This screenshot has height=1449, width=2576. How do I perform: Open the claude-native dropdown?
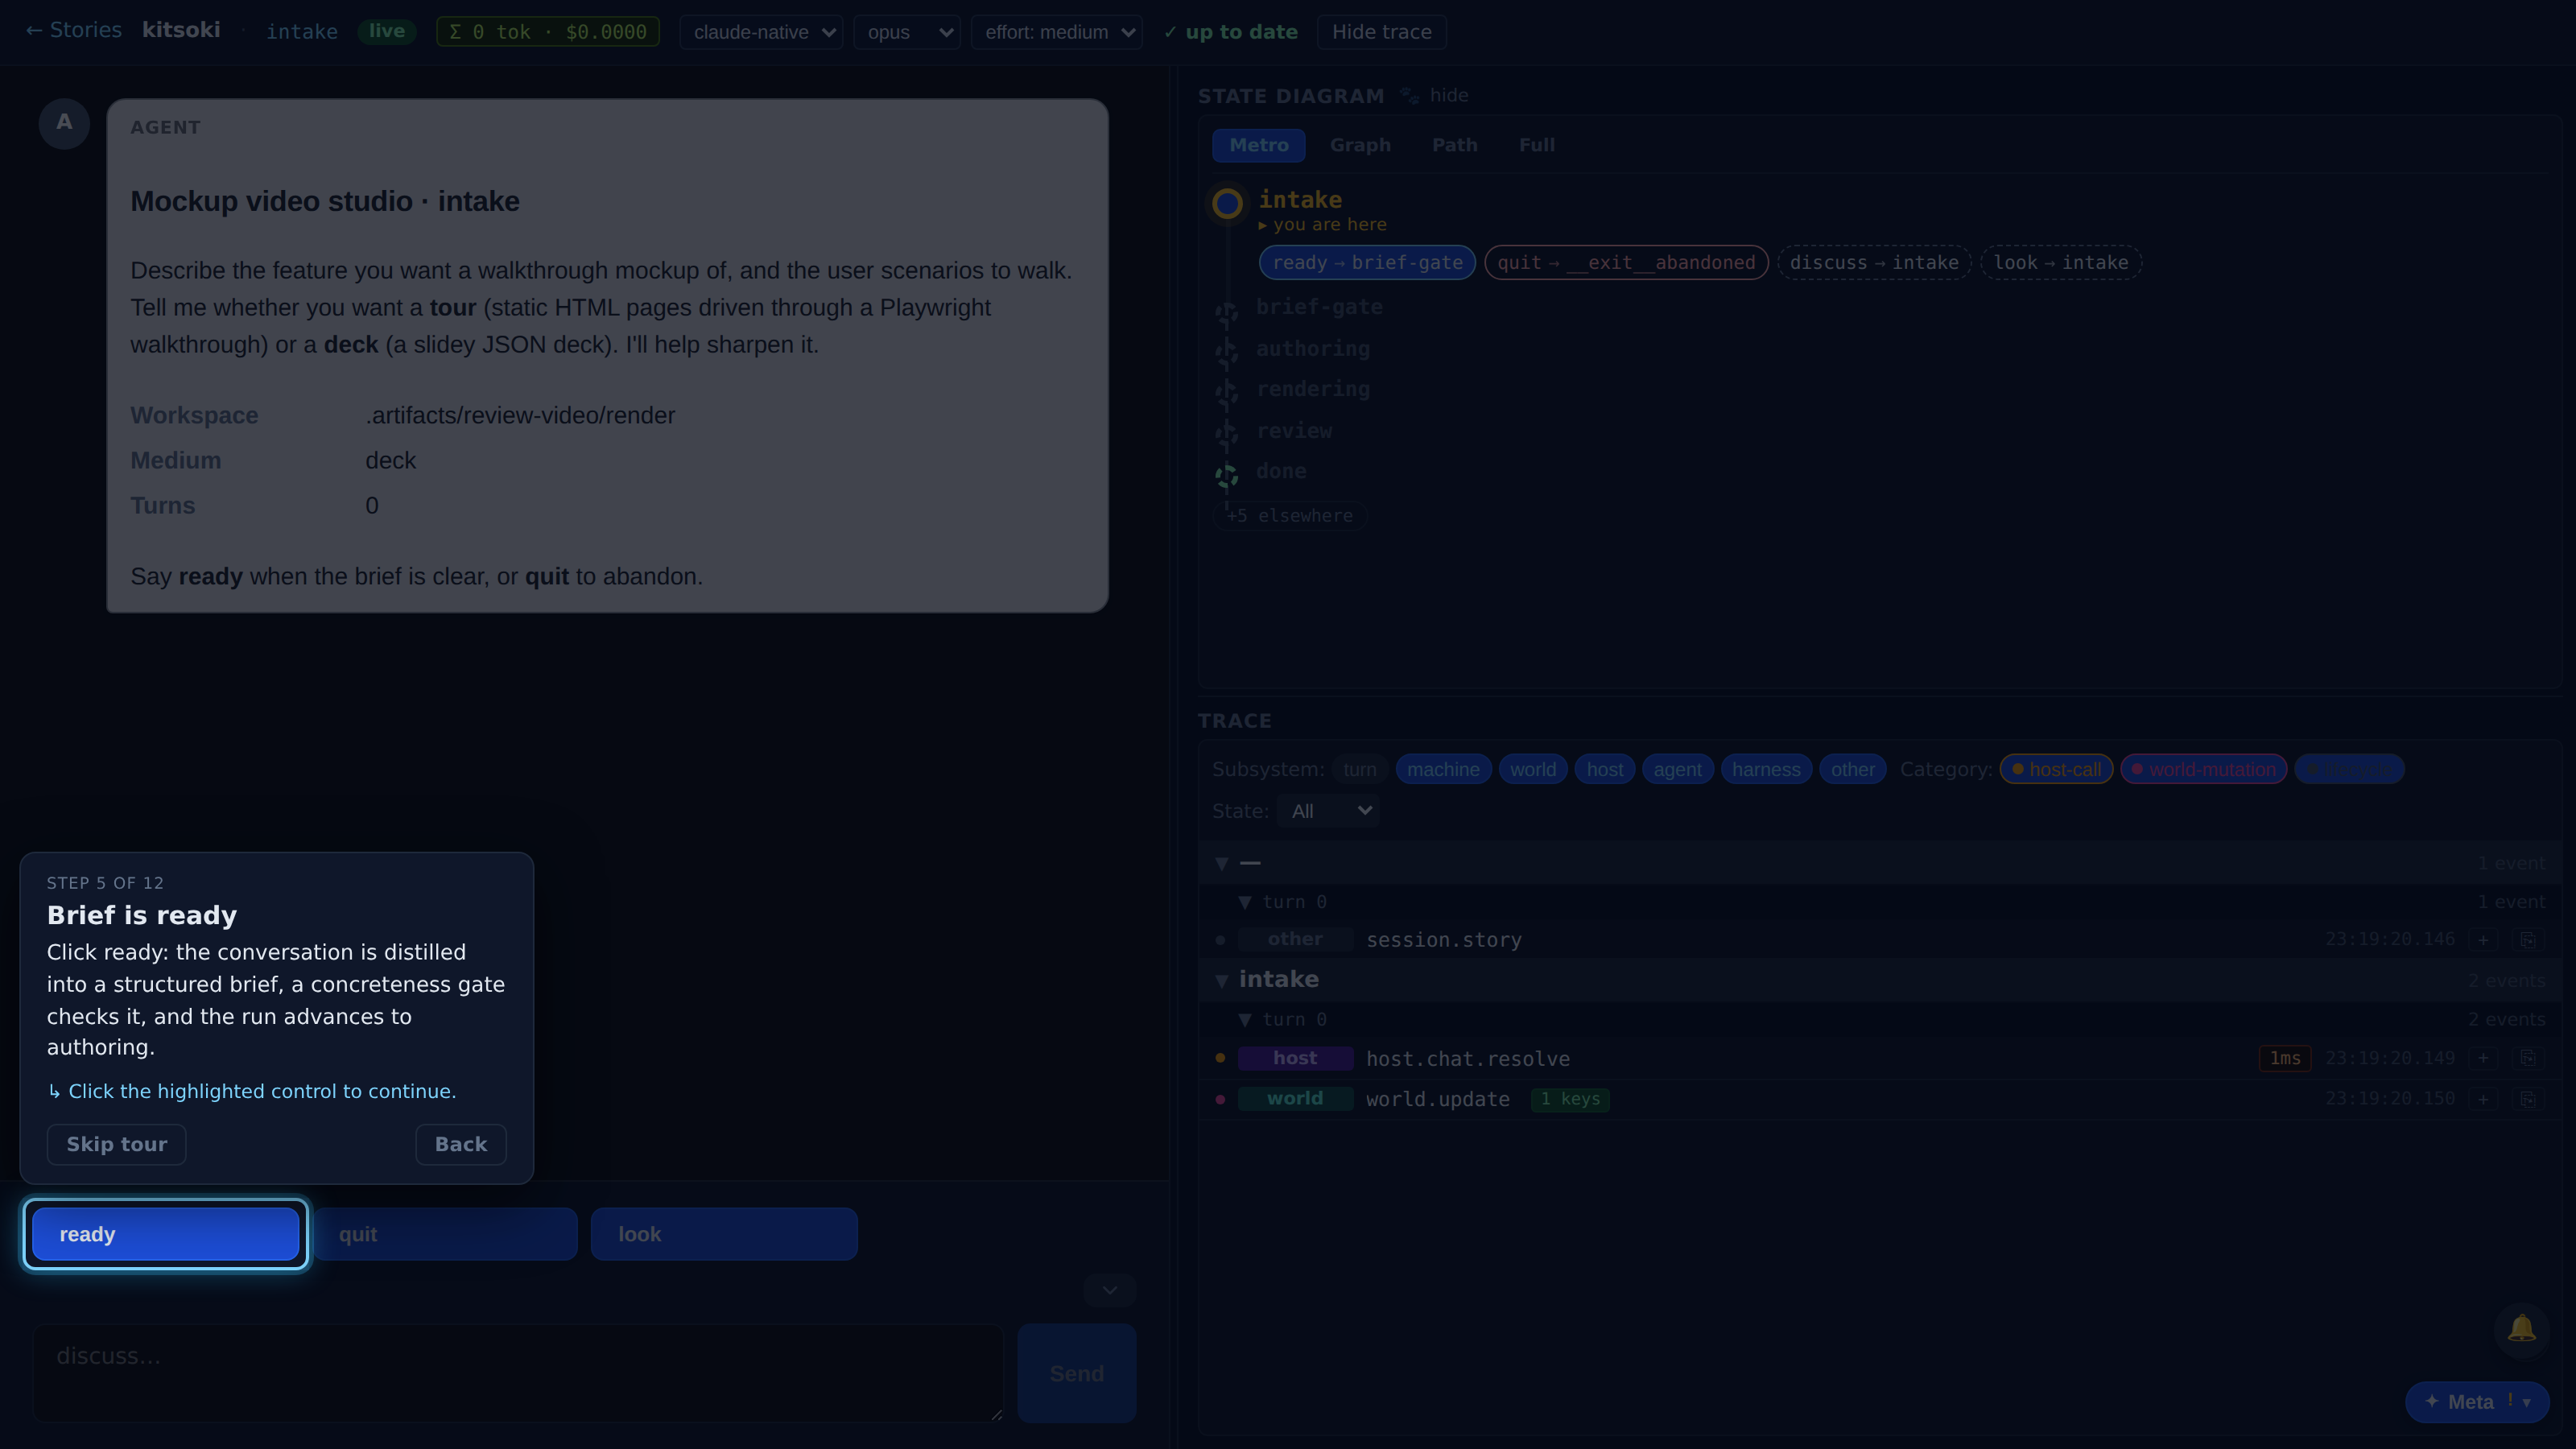pos(761,32)
